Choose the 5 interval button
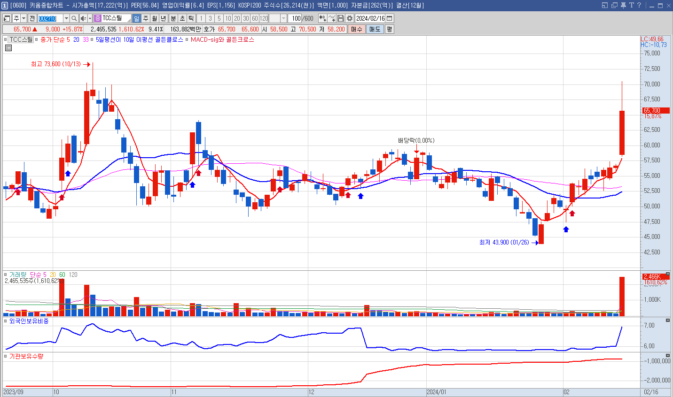673x397 pixels. click(x=219, y=18)
